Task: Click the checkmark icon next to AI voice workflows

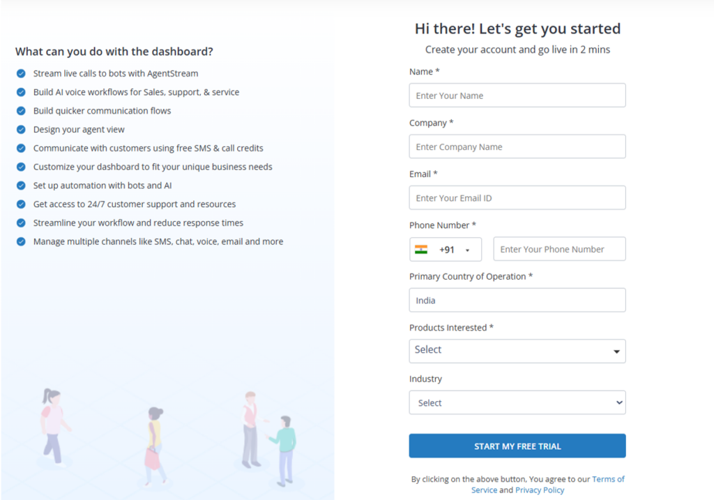Action: pos(22,92)
